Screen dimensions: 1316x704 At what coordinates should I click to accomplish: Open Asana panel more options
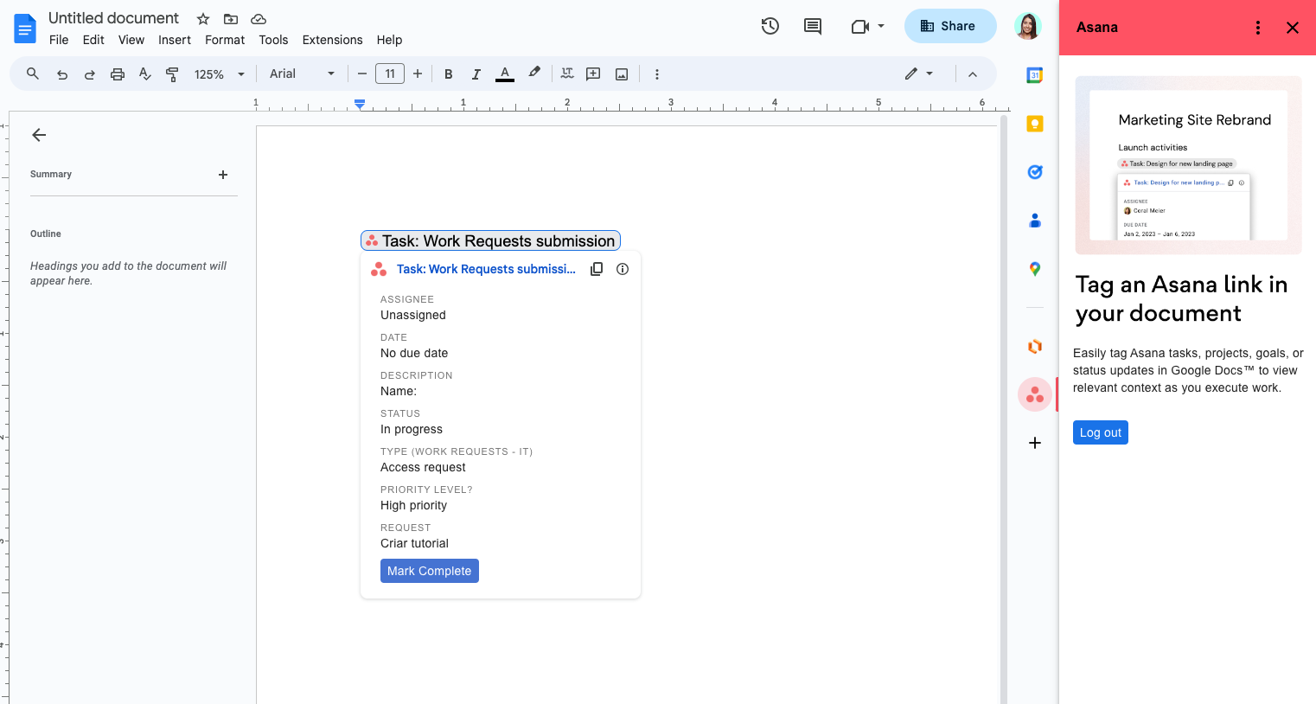point(1258,28)
